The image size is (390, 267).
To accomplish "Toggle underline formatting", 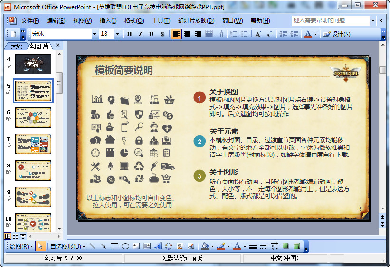I will 151,34.
